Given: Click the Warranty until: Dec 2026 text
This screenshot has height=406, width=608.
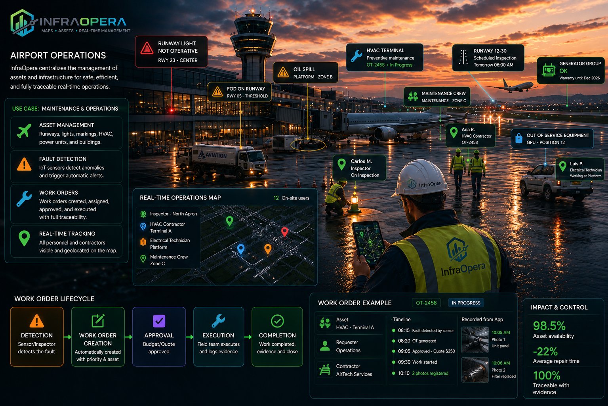Looking at the screenshot, I should coord(579,78).
